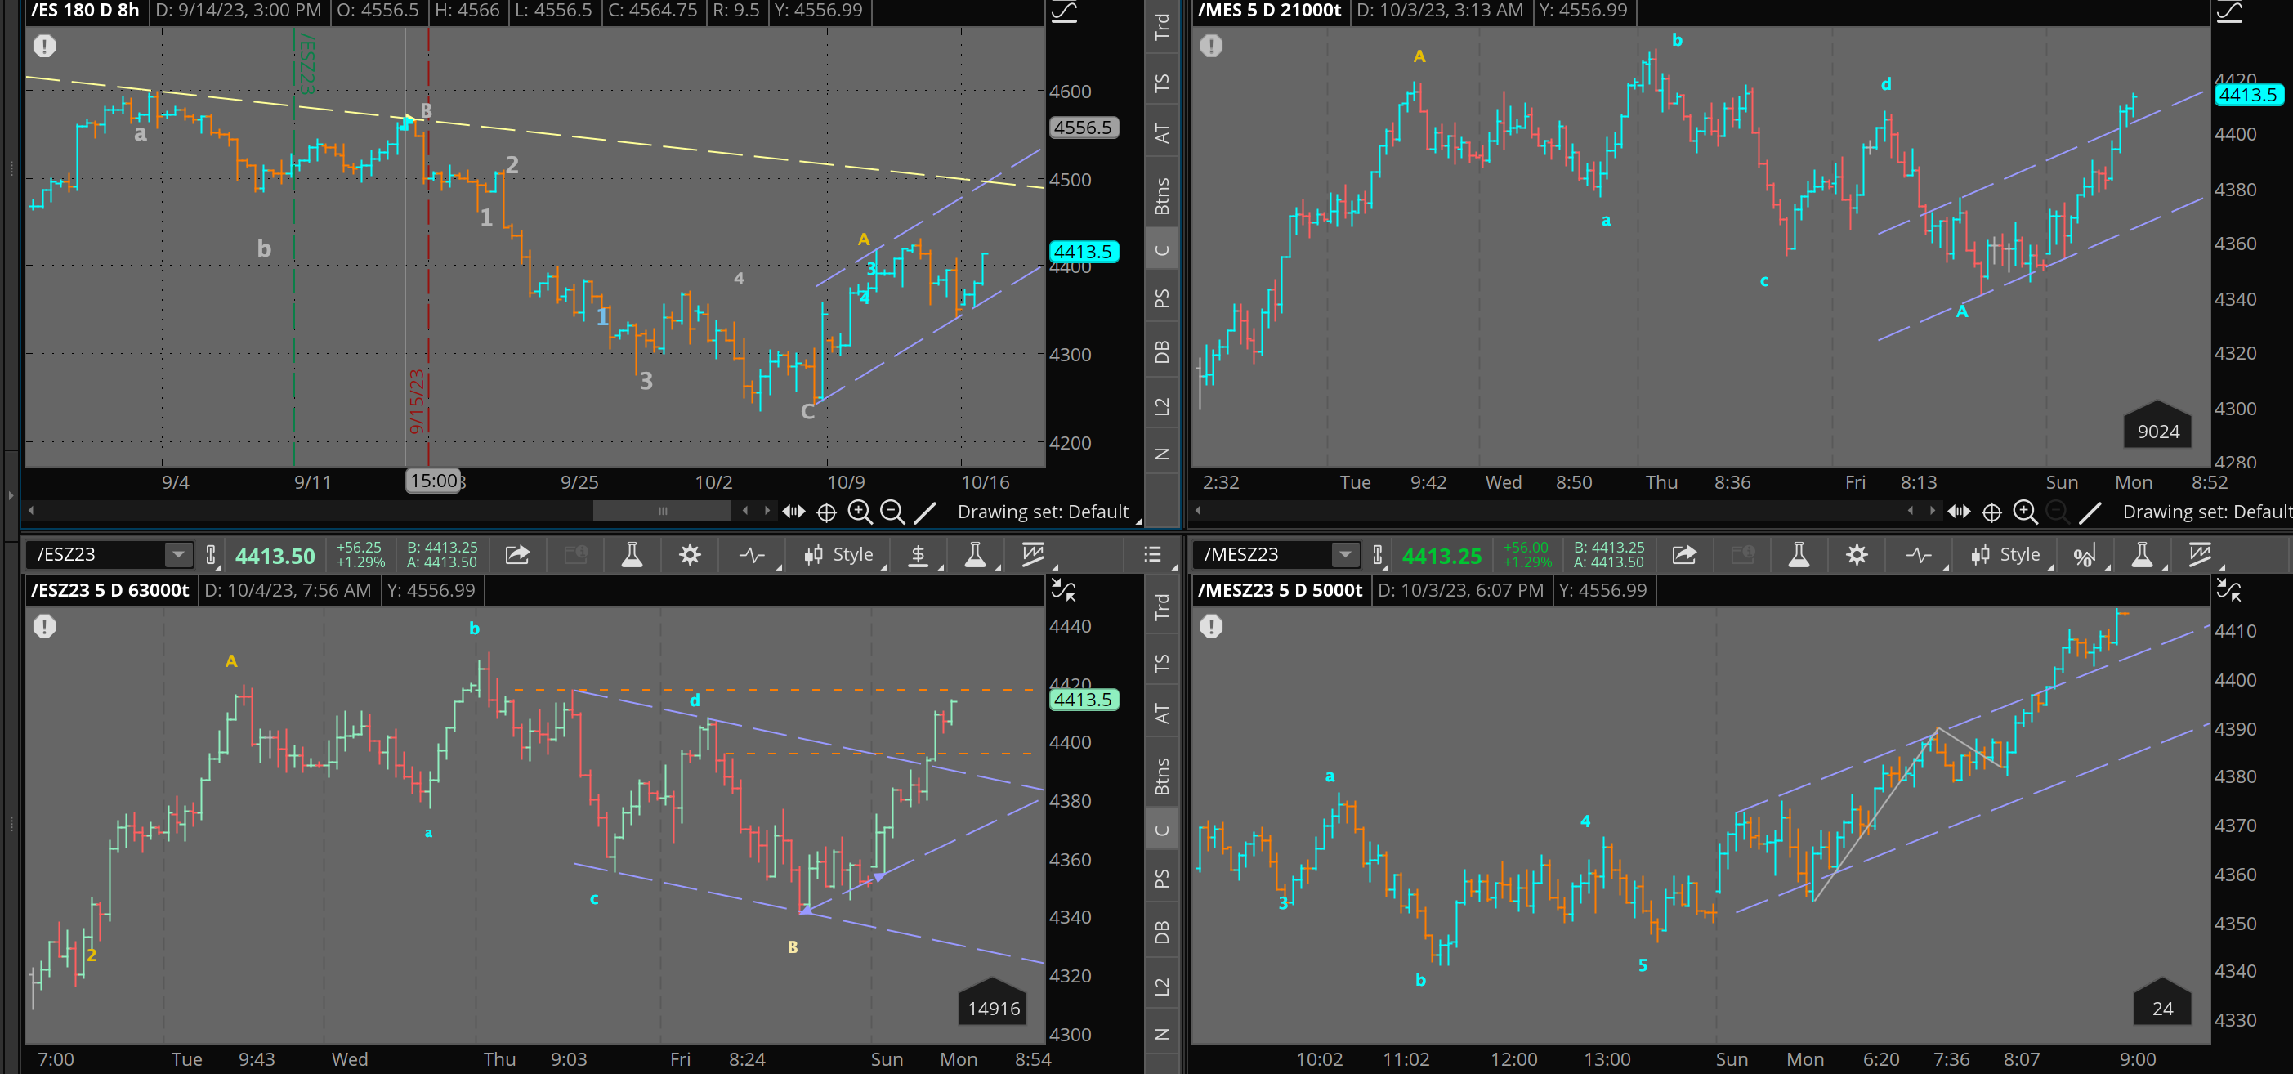Click the 14916 volume bubble in /ESZ23 chart
This screenshot has height=1074, width=2293.
point(993,1003)
